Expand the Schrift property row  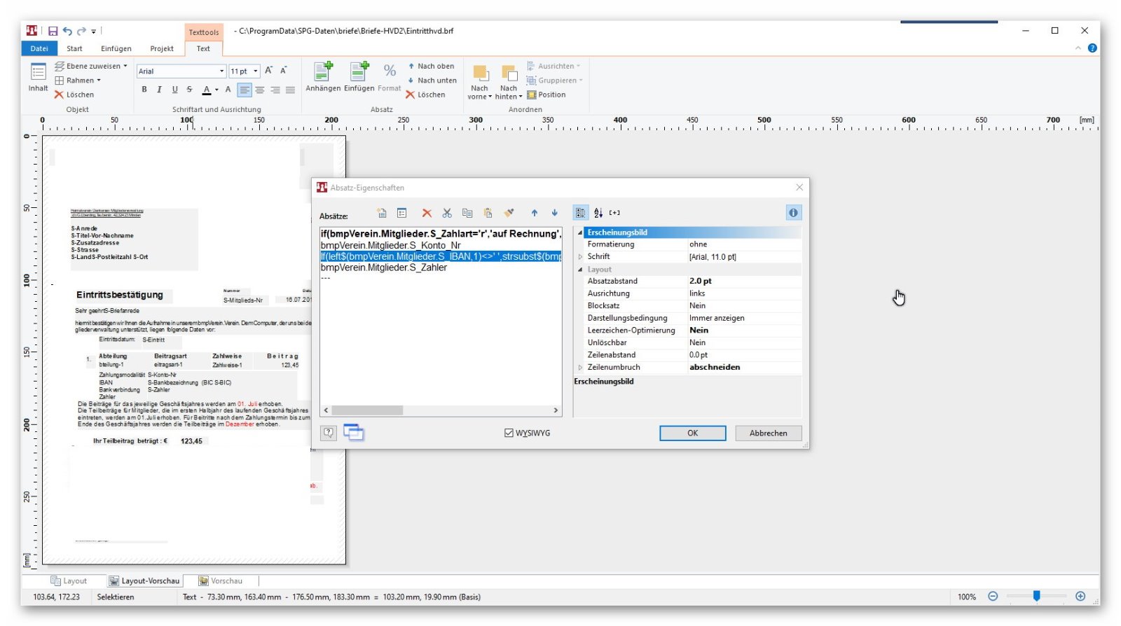580,257
